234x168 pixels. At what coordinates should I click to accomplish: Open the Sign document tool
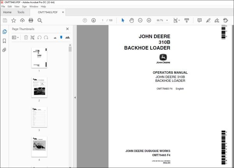217,20
